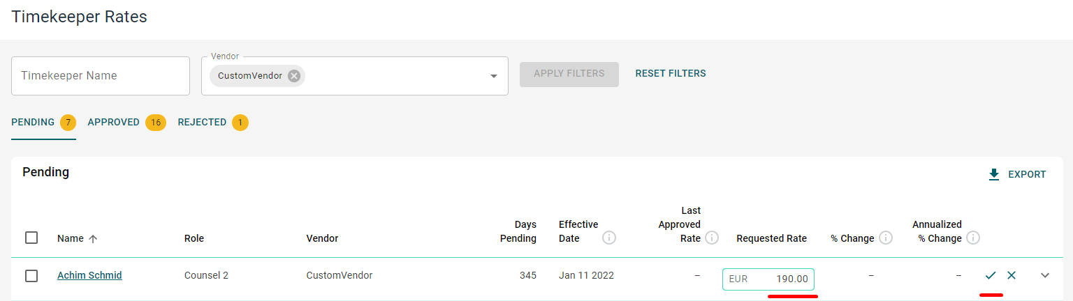Remove the CustomVendor chip from Vendor filter
Viewport: 1073px width, 301px height.
click(x=294, y=76)
